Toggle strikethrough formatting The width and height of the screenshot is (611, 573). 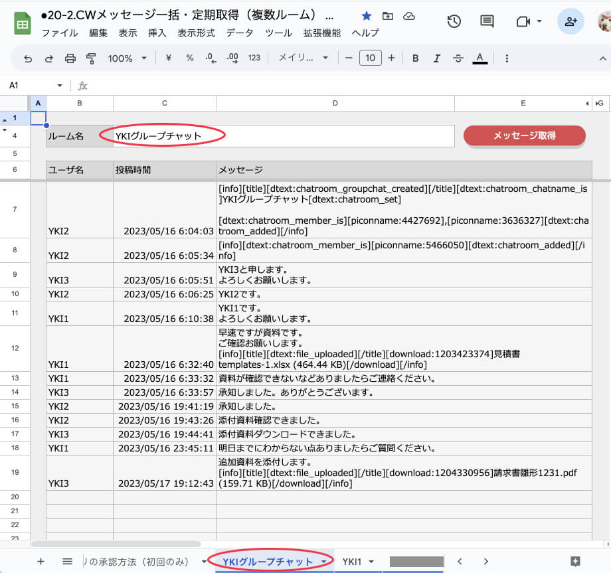458,58
